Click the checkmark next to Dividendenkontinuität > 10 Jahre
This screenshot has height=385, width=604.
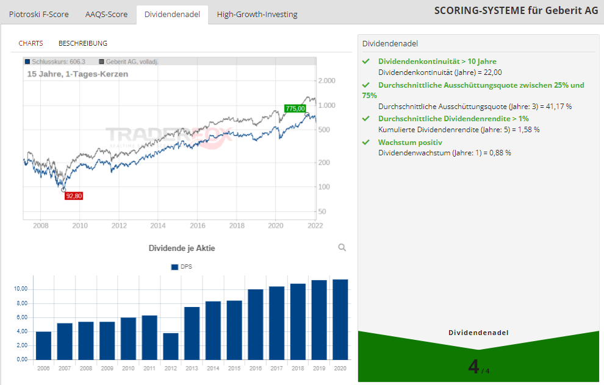(x=366, y=61)
